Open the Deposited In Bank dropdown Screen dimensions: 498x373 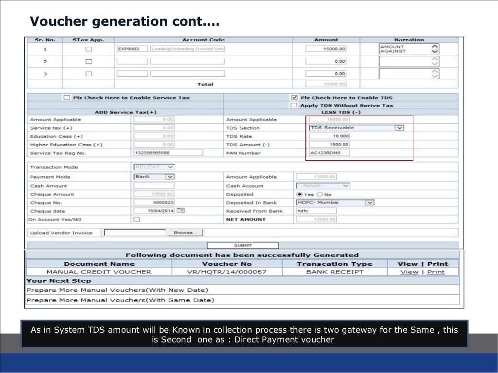pos(335,203)
